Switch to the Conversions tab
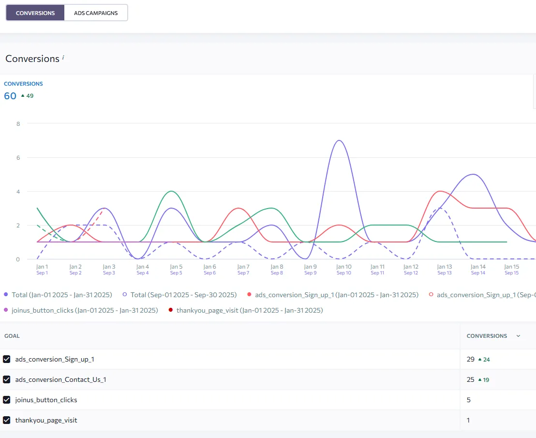Viewport: 536px width, 438px height. coord(35,13)
